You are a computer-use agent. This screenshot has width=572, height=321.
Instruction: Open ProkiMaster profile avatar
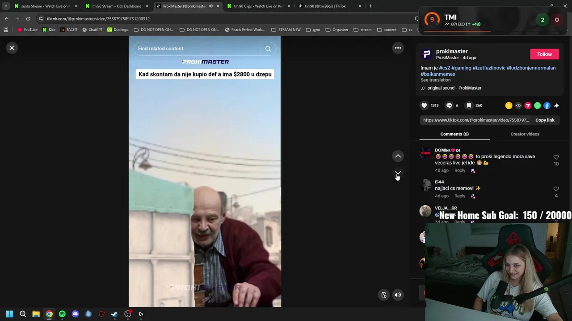click(427, 54)
